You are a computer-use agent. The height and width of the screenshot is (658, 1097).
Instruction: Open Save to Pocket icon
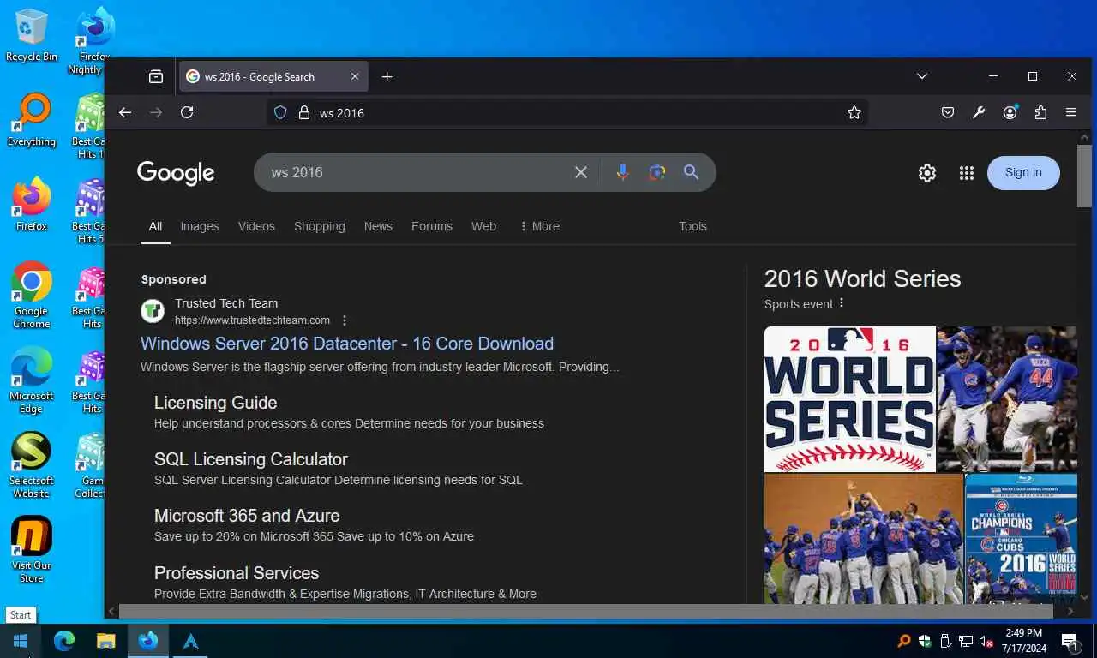[x=948, y=112]
